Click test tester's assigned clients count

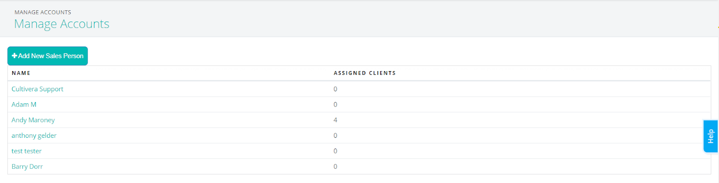pyautogui.click(x=335, y=151)
